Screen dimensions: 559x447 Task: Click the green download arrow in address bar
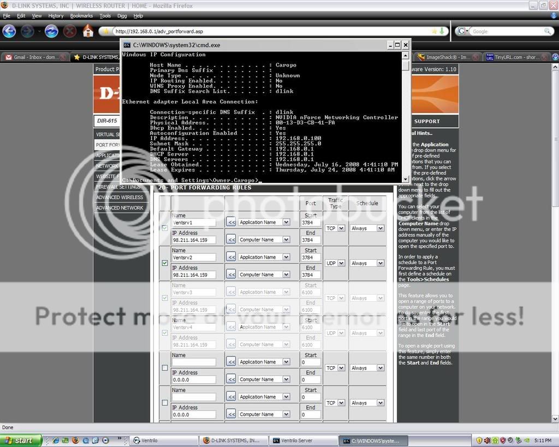442,31
